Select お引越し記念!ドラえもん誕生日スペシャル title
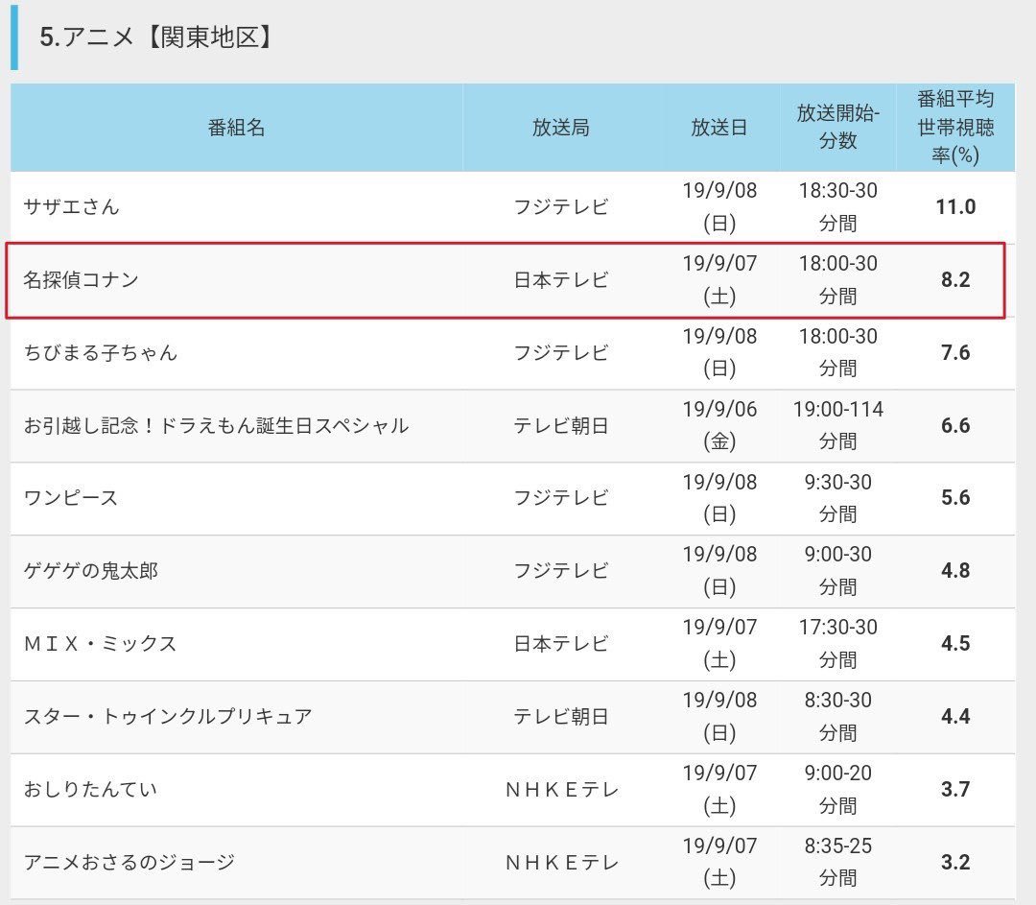1036x905 pixels. point(216,425)
